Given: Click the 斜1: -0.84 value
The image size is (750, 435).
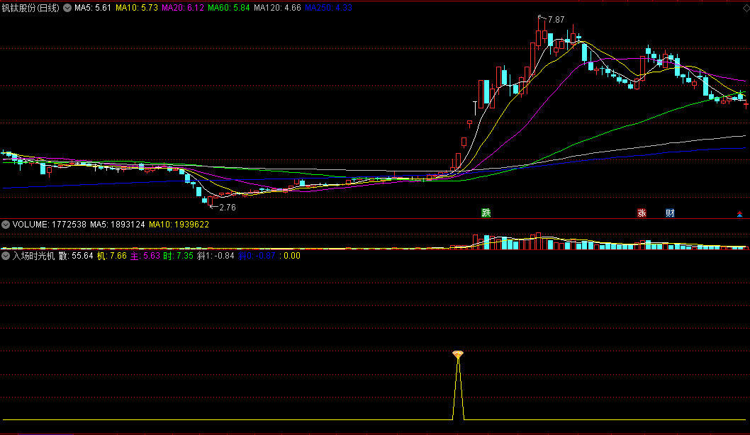Looking at the screenshot, I should [216, 256].
